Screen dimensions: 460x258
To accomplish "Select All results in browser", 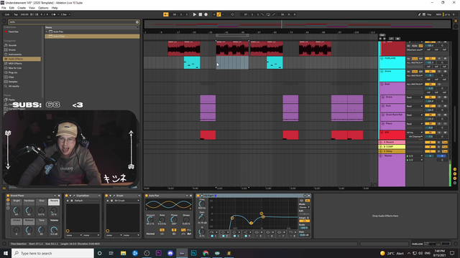I will click(x=14, y=86).
